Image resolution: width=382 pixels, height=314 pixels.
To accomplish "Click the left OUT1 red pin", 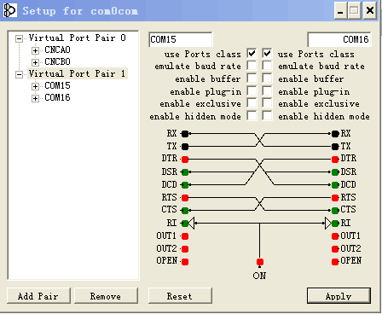I will pos(185,236).
